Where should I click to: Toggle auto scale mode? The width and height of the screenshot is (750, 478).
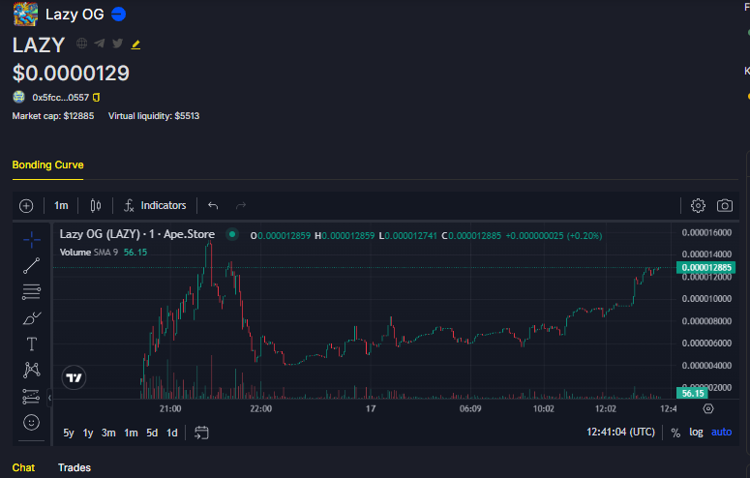coord(721,433)
